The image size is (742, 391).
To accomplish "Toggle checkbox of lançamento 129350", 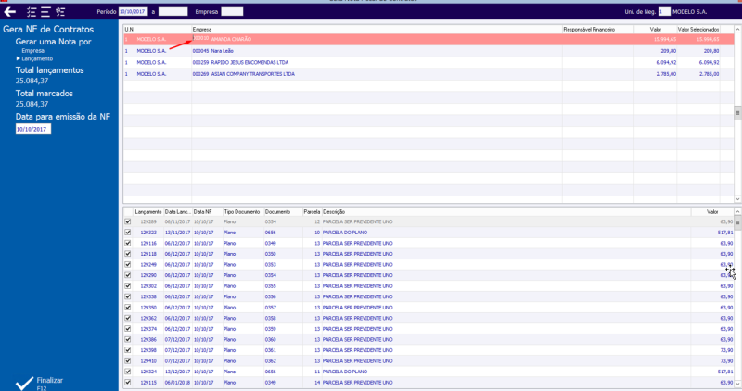I will (128, 308).
